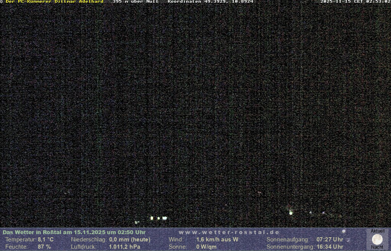
Task: Click the humidity value 87 %
Action: 44,247
